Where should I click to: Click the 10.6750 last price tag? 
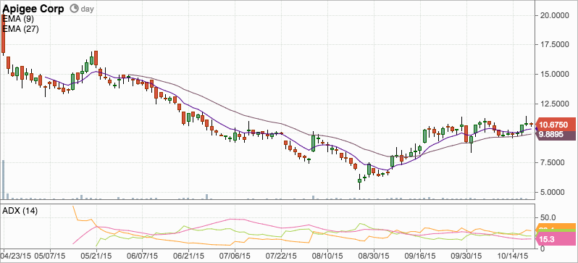coord(556,125)
